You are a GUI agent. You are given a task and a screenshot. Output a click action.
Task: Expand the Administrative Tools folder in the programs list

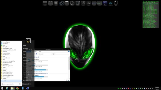pyautogui.click(x=7, y=48)
